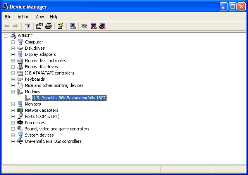Select U.S. Robotics 56K Faxmodem device
This screenshot has width=248, height=175.
[x=69, y=98]
